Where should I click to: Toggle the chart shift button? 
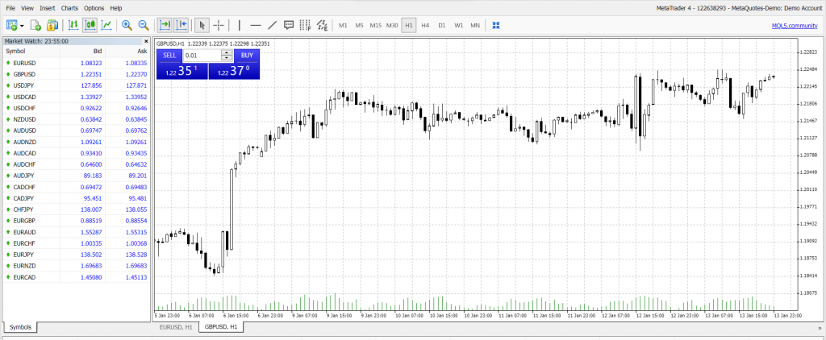click(x=181, y=25)
